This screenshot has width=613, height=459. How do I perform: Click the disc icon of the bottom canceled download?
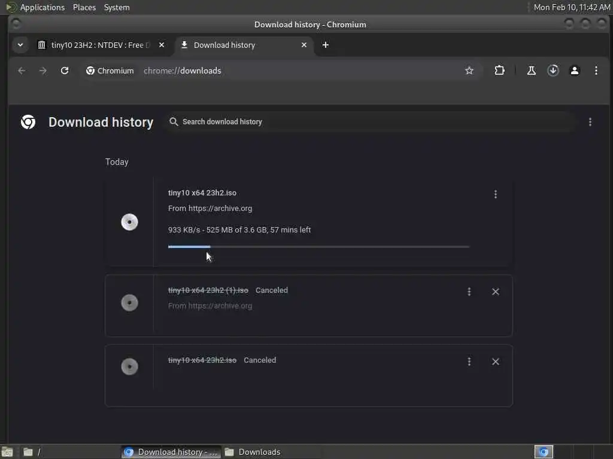(x=129, y=366)
